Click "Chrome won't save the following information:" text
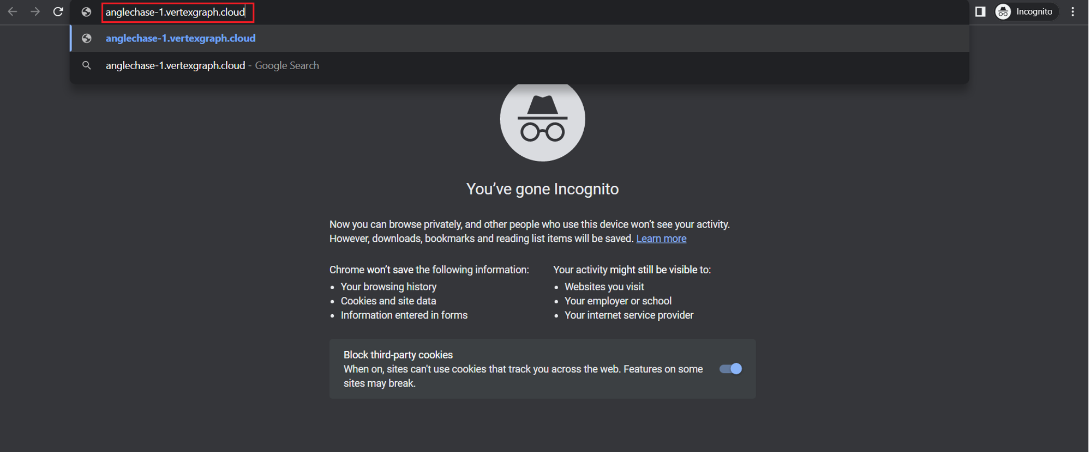 tap(429, 270)
